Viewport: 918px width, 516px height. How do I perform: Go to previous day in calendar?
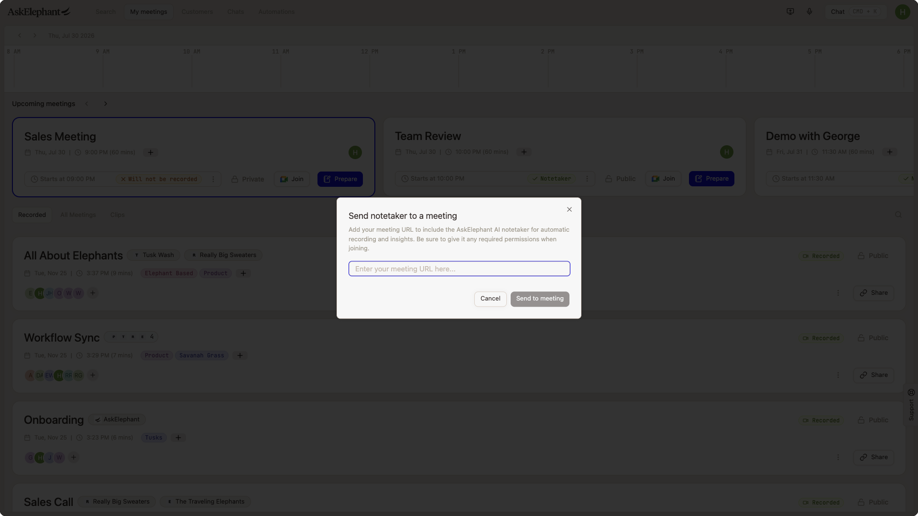pos(20,35)
